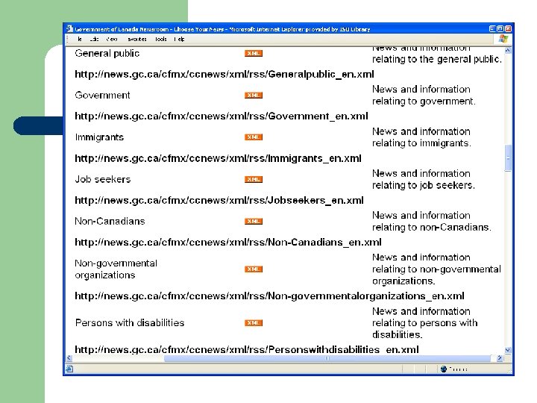Click the description 'relating to government.'
The image size is (537, 403).
pos(424,101)
